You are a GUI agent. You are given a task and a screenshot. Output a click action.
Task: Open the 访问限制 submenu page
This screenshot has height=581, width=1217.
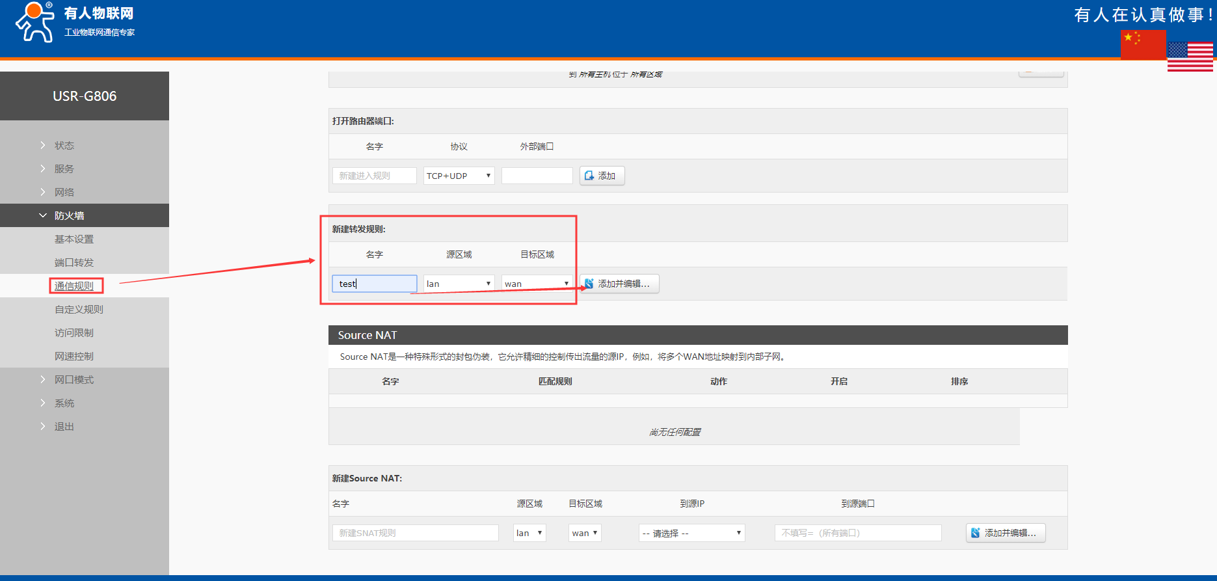(74, 332)
